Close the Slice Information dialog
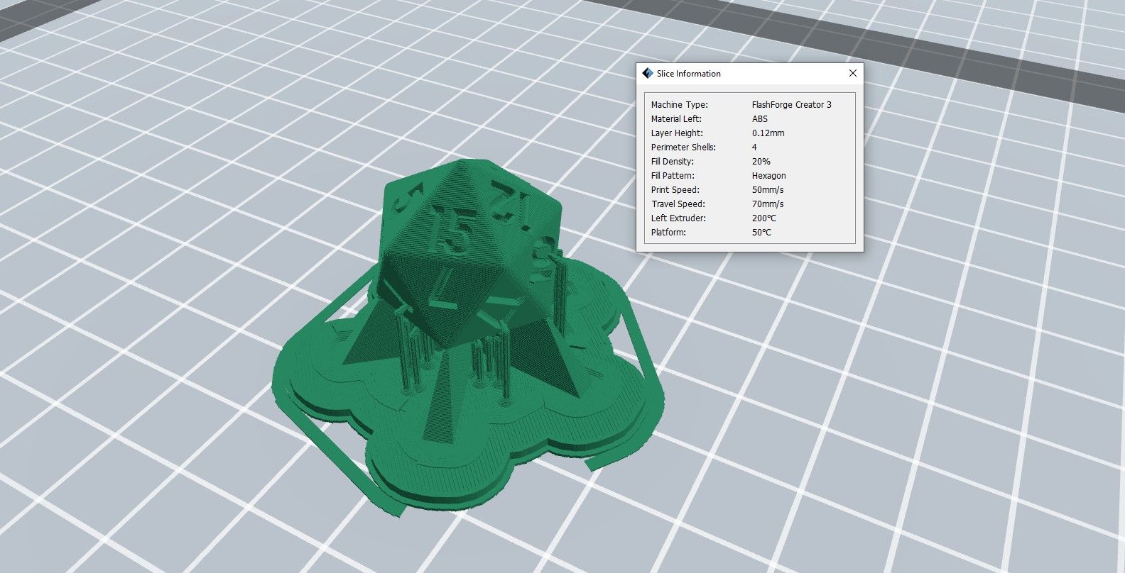The image size is (1125, 573). point(852,73)
